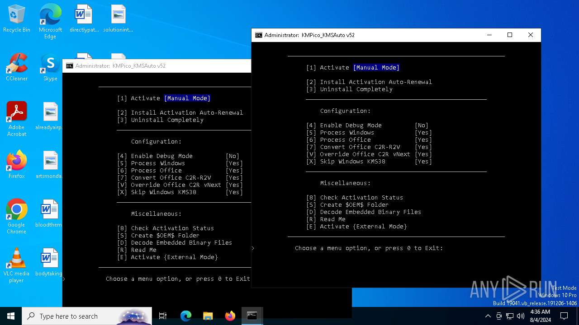Launch Edge from the taskbar
This screenshot has width=579, height=325.
pos(186,316)
